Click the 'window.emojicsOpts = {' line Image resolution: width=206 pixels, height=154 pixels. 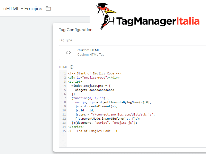pos(91,86)
